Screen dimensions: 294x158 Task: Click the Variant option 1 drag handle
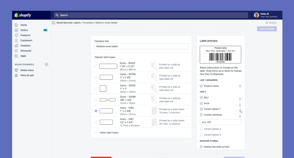tap(240, 111)
